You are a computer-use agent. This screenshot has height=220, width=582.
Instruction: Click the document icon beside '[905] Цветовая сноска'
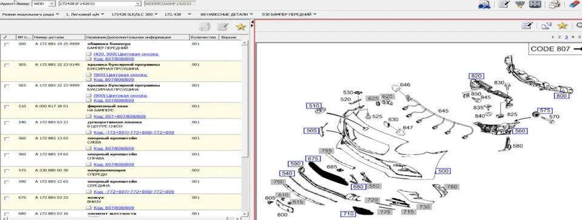[89, 75]
